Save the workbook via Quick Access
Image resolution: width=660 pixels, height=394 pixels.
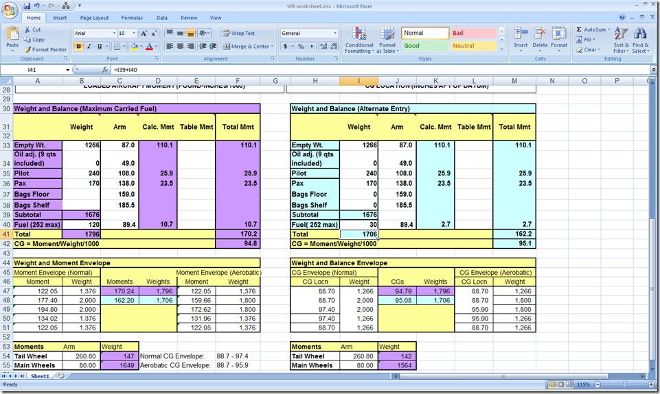26,5
